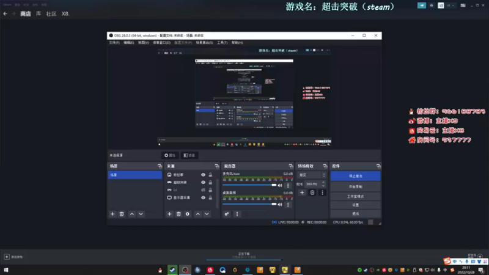489x275 pixels.
Task: Open the audio mixer menu dots at bottom
Action: pos(237,215)
